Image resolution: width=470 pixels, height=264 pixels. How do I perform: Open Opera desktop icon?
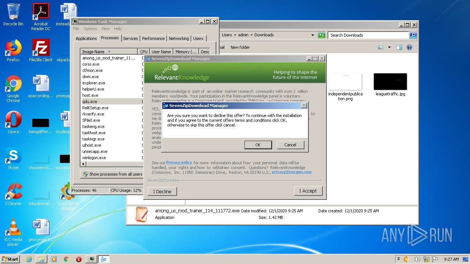coord(13,122)
